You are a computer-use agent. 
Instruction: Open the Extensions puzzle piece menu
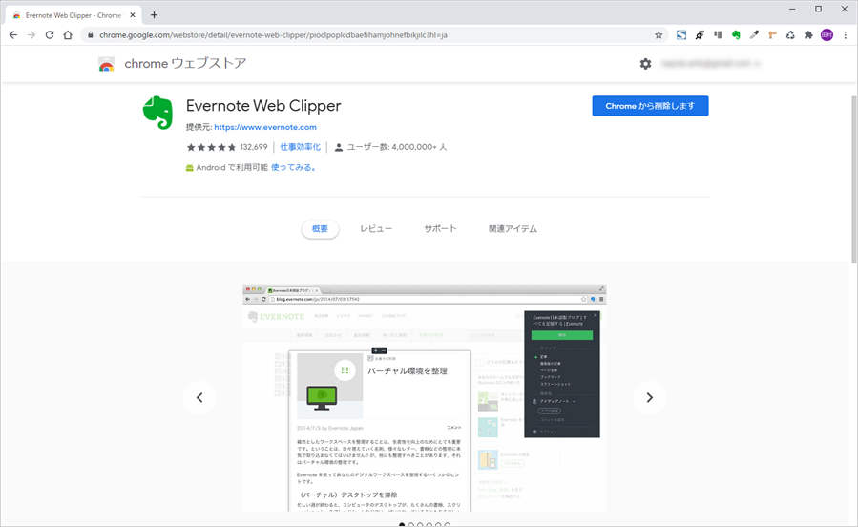(808, 35)
